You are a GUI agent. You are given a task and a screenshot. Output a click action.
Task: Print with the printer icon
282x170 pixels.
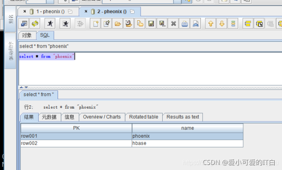pos(184,24)
